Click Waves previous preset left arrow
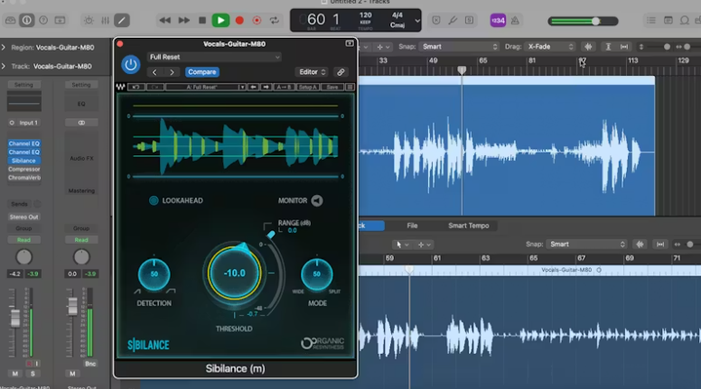Viewport: 701px width, 389px height. 253,87
